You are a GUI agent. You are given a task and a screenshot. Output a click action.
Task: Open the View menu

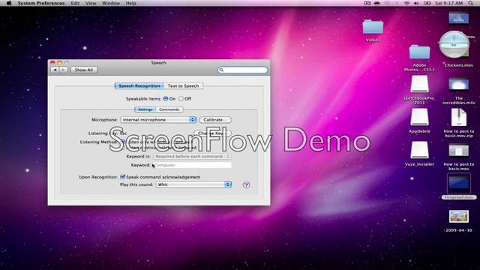[x=91, y=3]
